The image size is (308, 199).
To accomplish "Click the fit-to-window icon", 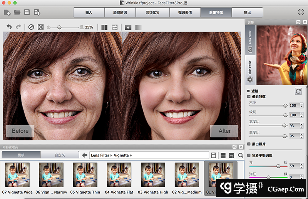I will tap(40, 27).
